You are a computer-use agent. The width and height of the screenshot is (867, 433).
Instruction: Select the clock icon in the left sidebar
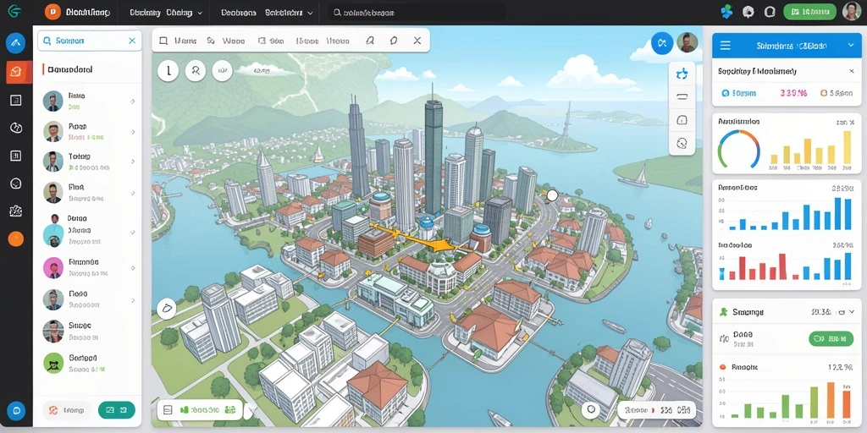(x=15, y=128)
